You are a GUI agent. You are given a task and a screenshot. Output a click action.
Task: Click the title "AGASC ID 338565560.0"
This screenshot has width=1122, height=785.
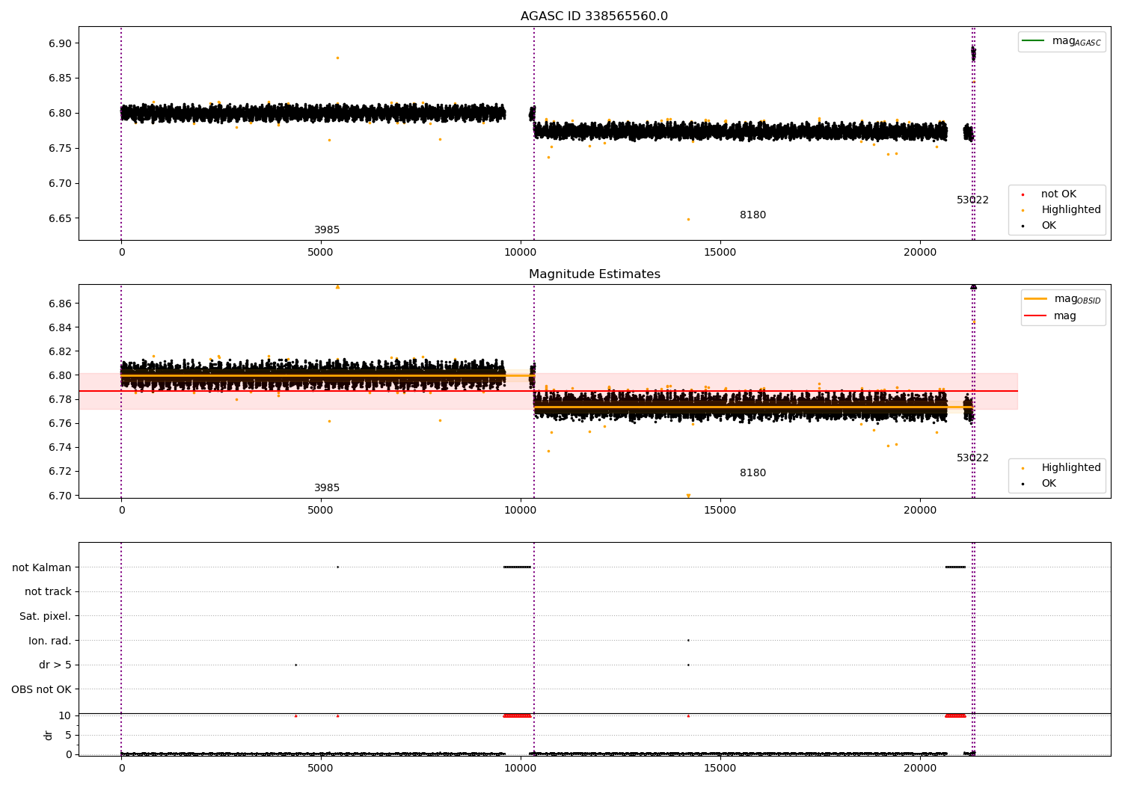pos(594,16)
